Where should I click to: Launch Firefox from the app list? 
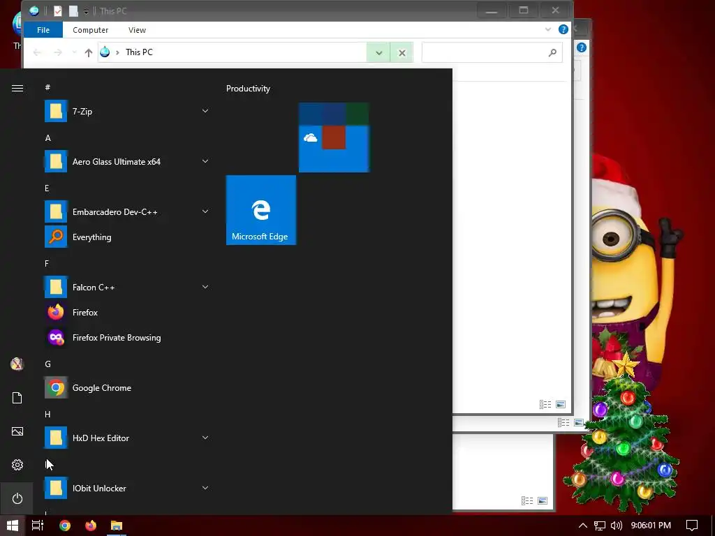click(x=126, y=312)
